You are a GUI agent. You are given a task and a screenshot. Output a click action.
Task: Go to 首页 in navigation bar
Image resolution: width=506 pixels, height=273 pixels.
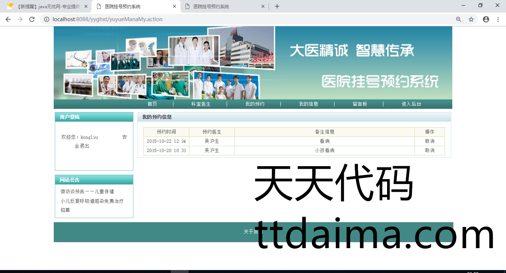click(152, 104)
